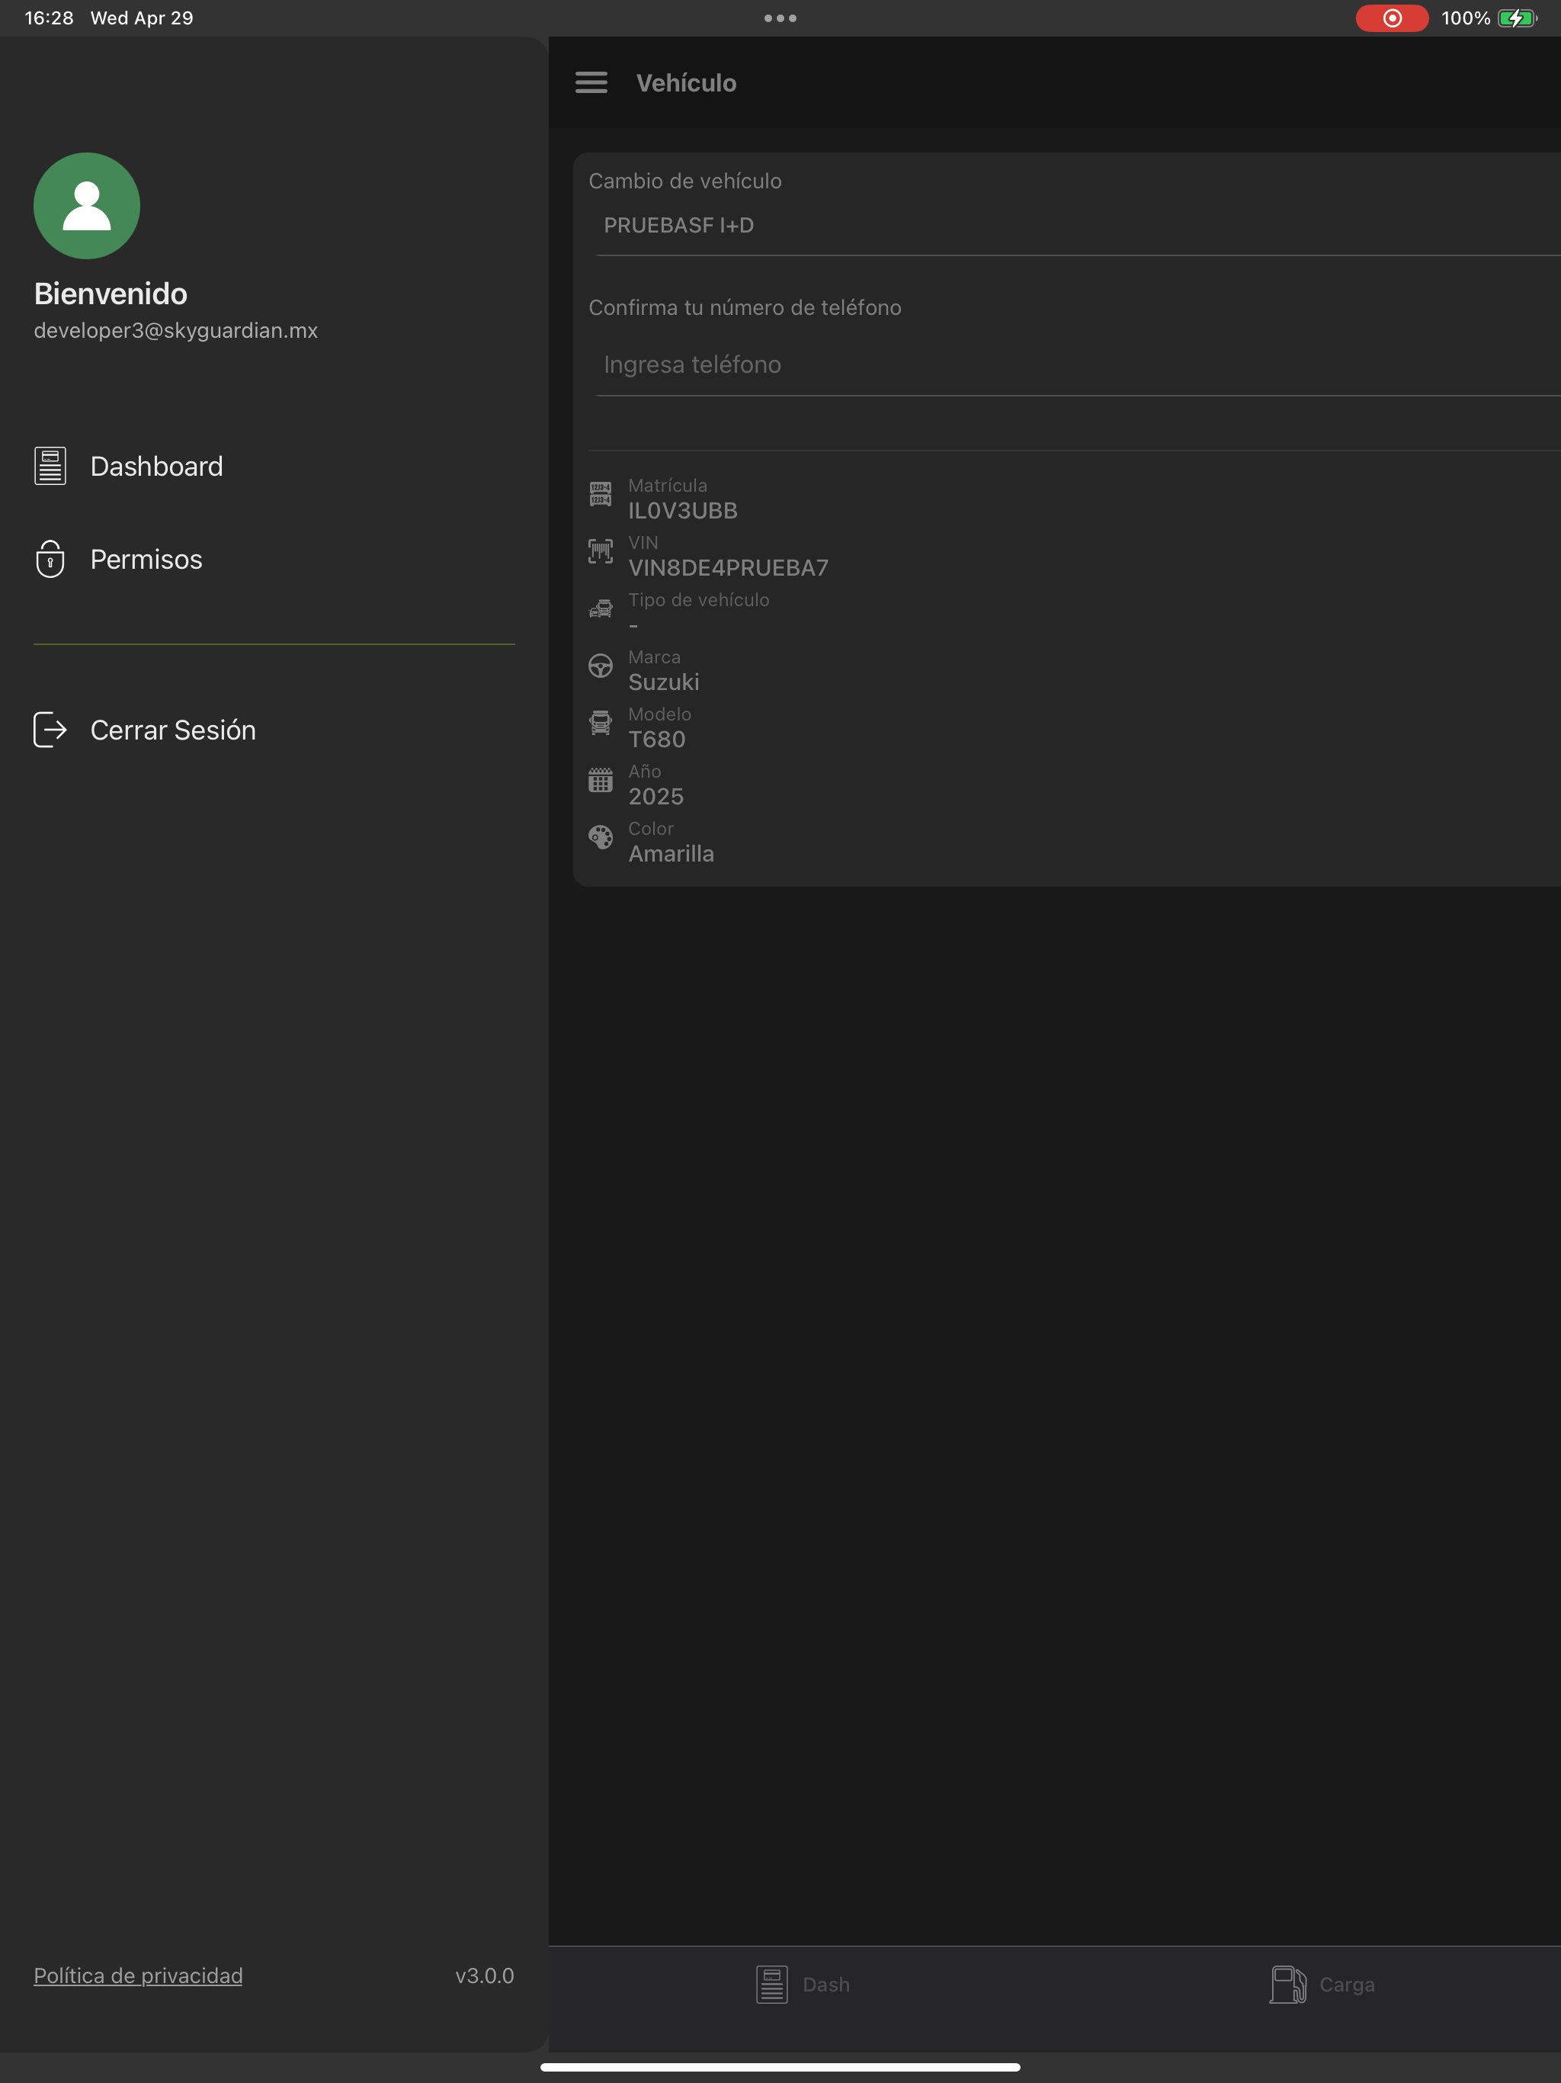Click the Año calendar icon

click(601, 780)
